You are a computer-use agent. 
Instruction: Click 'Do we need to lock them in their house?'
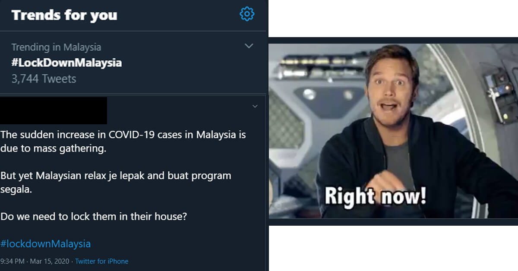pyautogui.click(x=94, y=217)
